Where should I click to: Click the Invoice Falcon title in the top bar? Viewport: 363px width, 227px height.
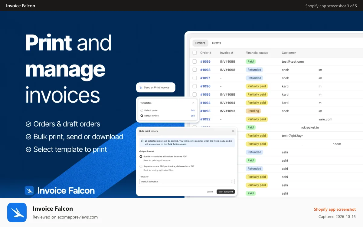coord(21,5)
